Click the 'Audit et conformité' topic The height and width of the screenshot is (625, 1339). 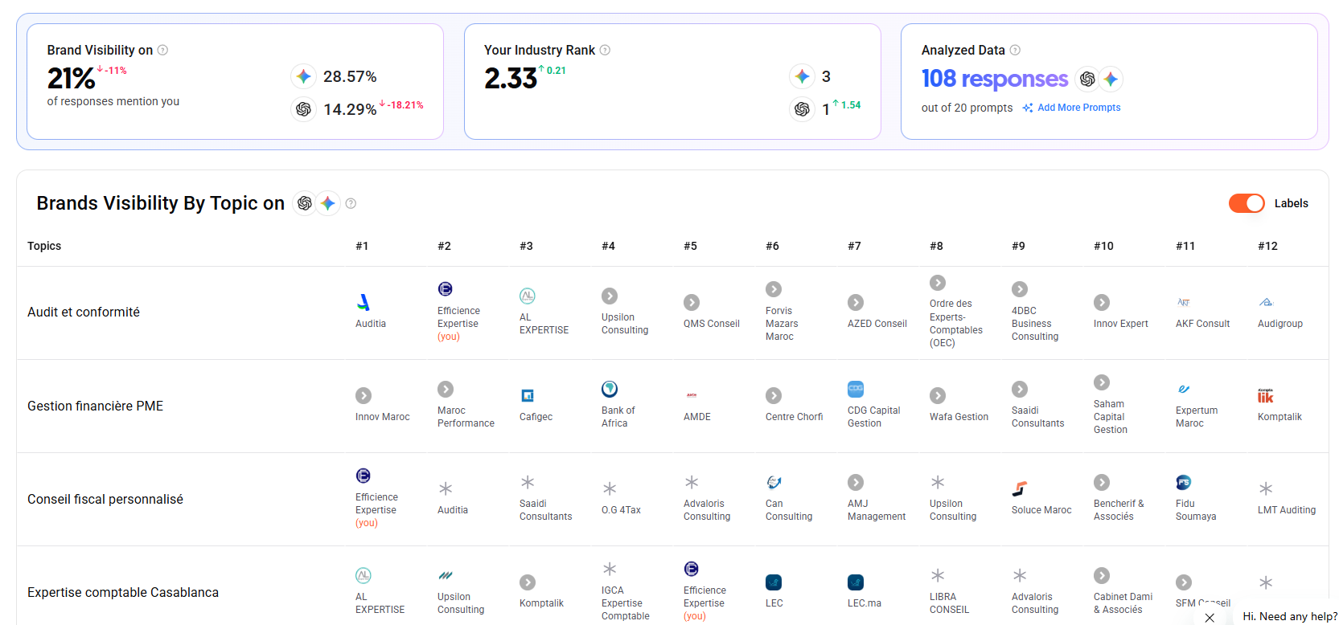click(x=84, y=312)
